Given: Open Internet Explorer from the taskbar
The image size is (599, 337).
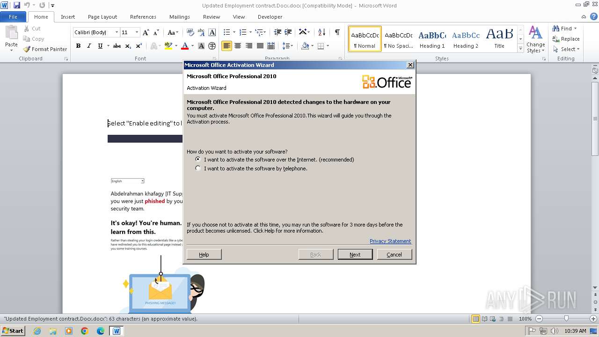Looking at the screenshot, I should (x=37, y=331).
